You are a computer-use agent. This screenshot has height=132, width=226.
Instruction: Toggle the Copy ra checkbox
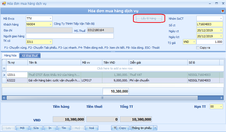pyautogui.click(x=198, y=48)
